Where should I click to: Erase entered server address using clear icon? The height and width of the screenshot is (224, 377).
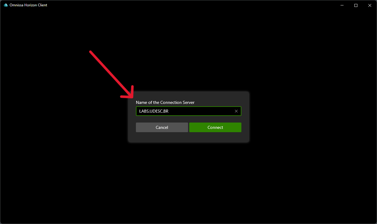(x=236, y=111)
